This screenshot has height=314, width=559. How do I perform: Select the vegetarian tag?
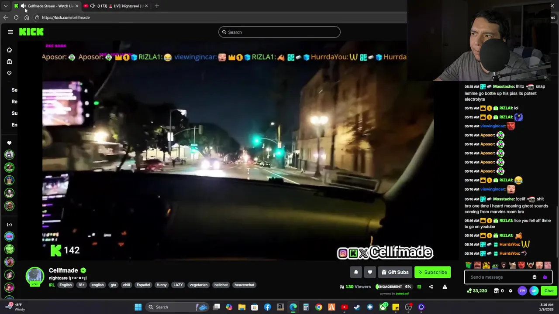click(198, 285)
